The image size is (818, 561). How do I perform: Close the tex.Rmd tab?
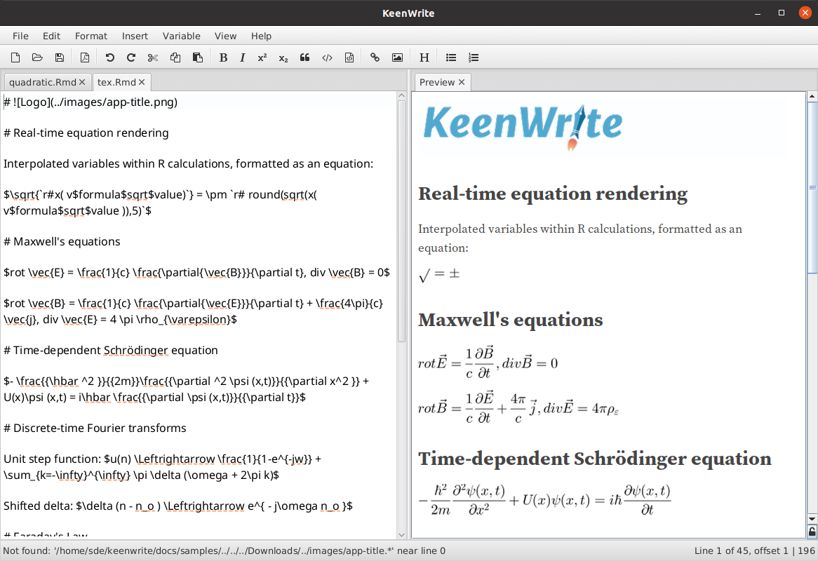[x=142, y=82]
